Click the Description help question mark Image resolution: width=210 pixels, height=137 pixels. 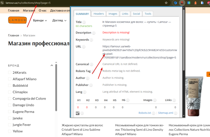pos(94,33)
